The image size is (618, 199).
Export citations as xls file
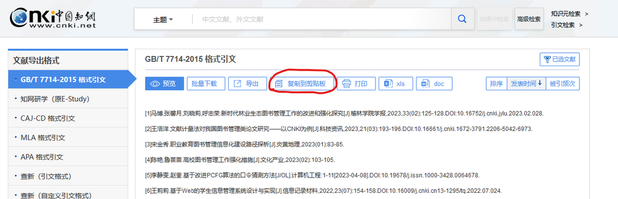395,84
